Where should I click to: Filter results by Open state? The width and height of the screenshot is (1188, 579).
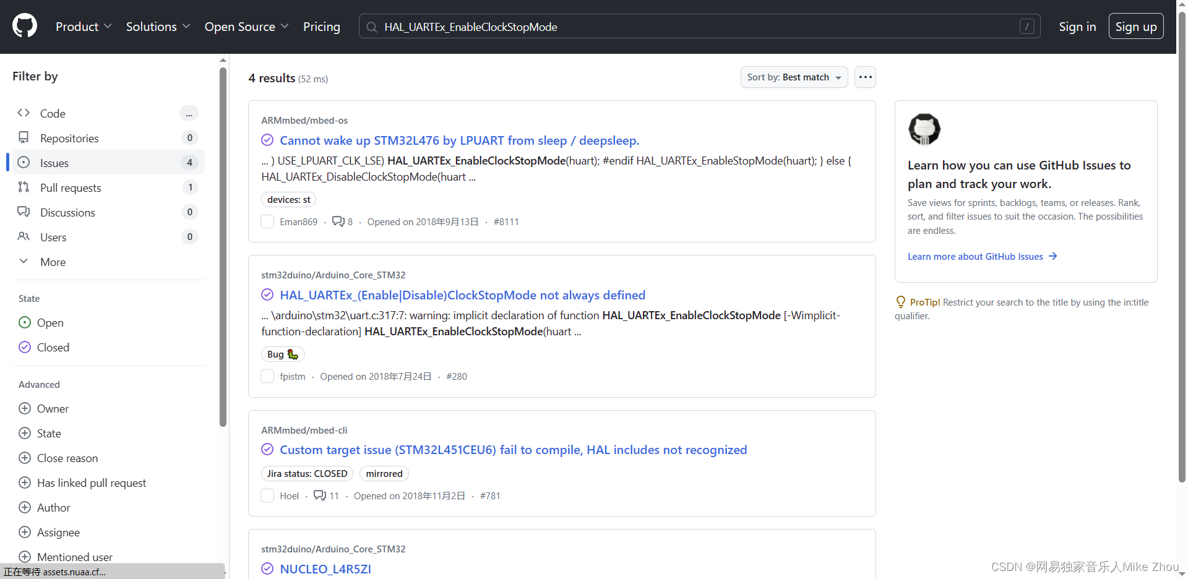coord(50,322)
